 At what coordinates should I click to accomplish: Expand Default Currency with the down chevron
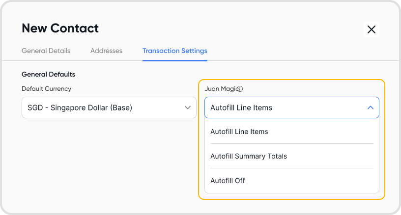tap(187, 107)
